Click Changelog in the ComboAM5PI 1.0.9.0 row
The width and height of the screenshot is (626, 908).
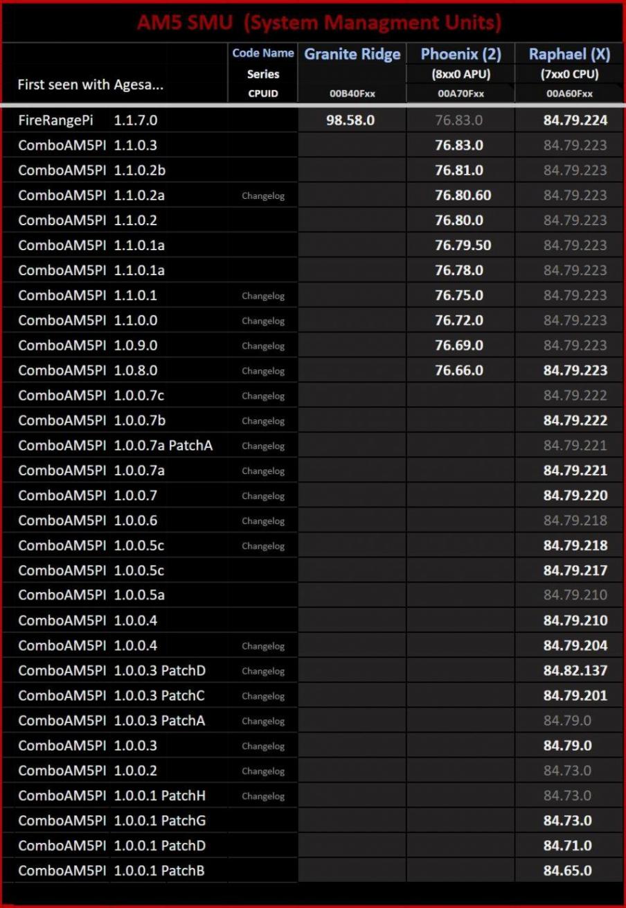pos(263,346)
